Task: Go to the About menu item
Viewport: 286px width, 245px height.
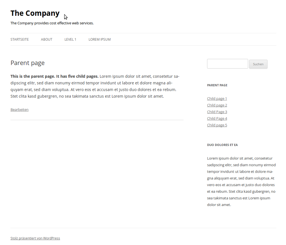Action: pyautogui.click(x=46, y=39)
